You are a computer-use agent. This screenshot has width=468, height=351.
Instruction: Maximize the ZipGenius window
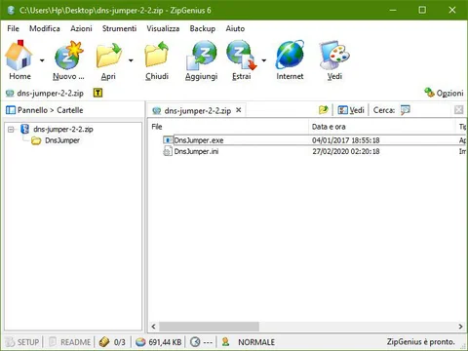(422, 10)
